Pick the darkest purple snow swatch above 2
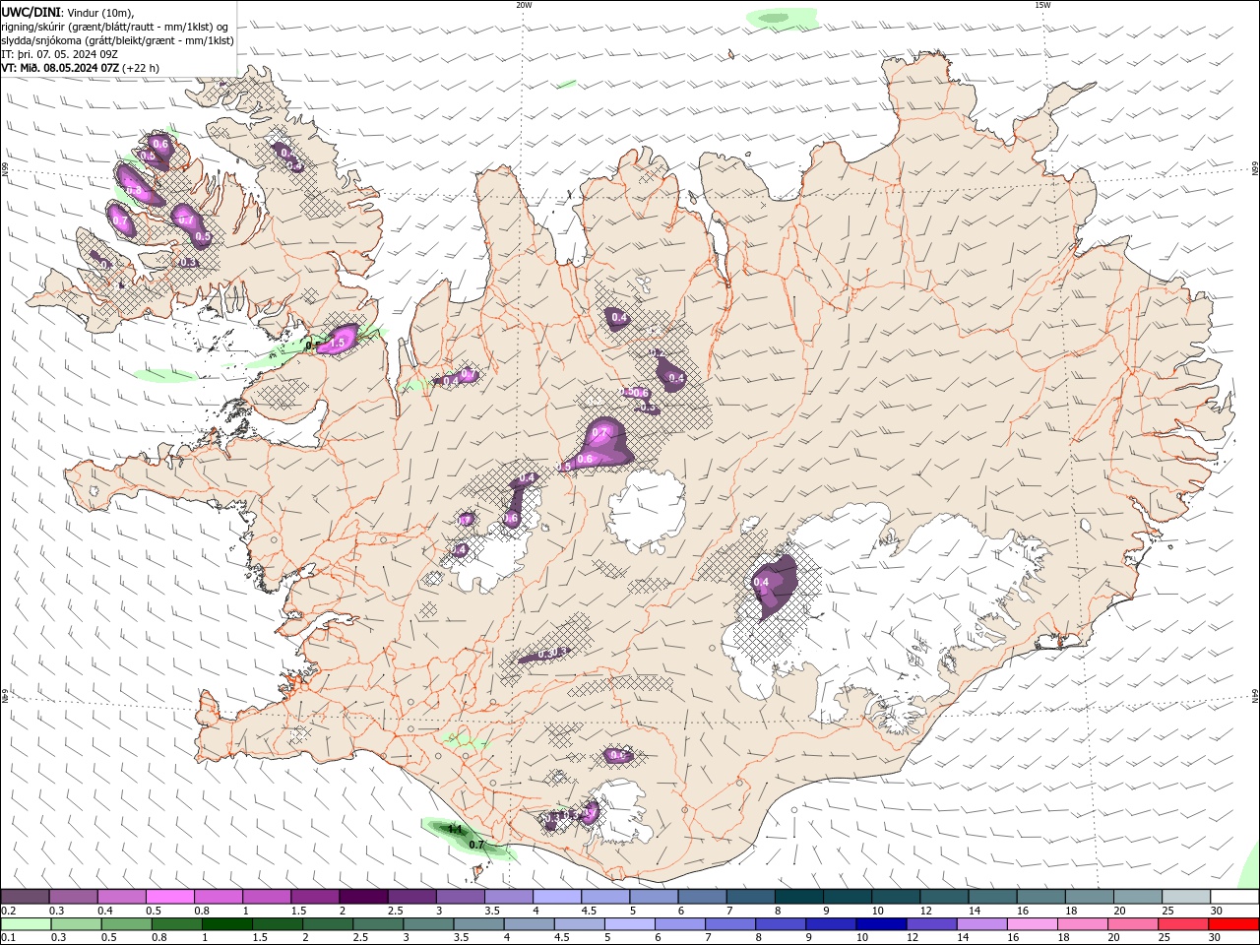This screenshot has height=945, width=1260. click(x=363, y=897)
